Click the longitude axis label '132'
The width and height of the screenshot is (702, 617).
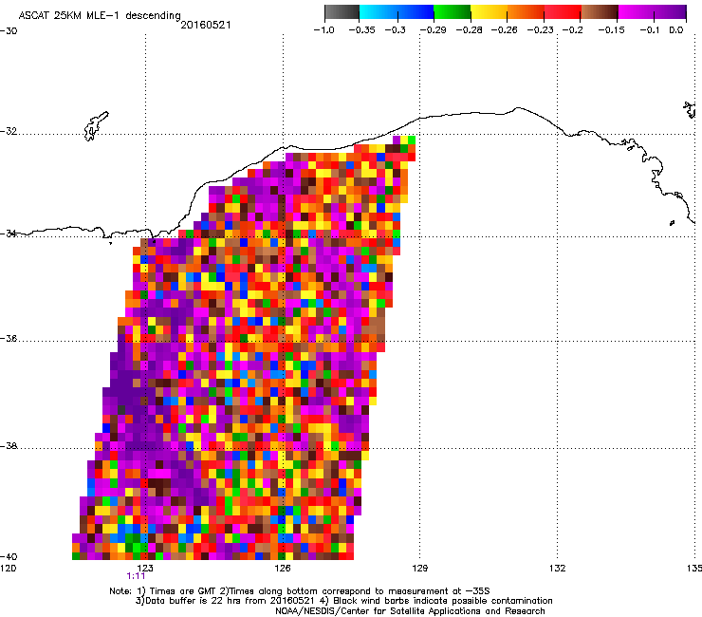click(x=557, y=569)
